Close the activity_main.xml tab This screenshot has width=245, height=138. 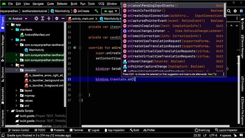pos(96,19)
